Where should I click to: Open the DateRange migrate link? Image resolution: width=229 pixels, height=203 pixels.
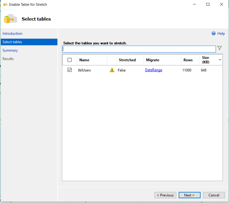click(154, 70)
